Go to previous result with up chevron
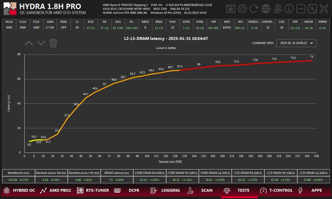This screenshot has width=332, height=199. pyautogui.click(x=29, y=43)
